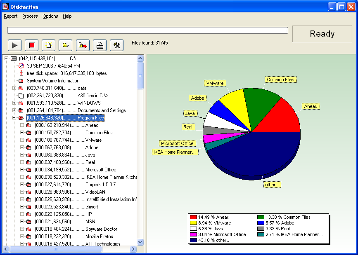Click the files icon for <30 files in C:\>

(21, 96)
